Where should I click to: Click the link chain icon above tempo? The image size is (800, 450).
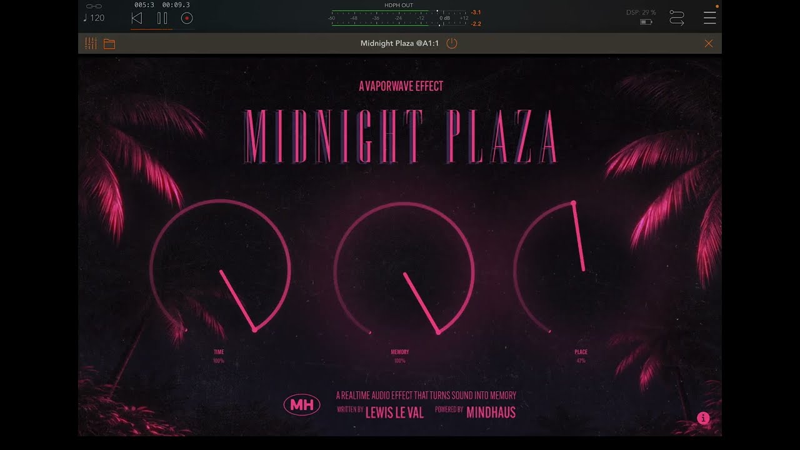(94, 6)
